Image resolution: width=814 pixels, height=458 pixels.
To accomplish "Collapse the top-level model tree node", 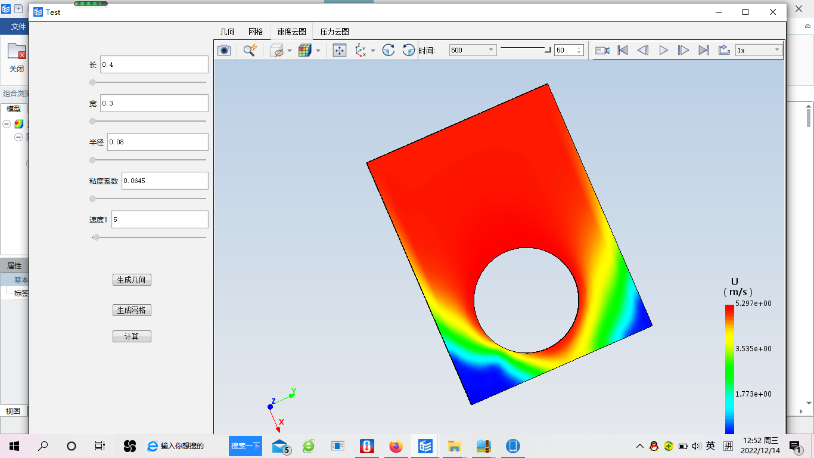I will (x=7, y=124).
